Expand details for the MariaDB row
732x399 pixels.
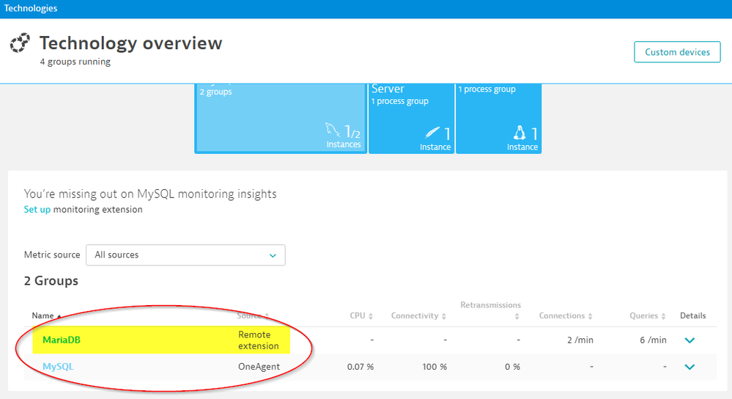click(x=689, y=340)
